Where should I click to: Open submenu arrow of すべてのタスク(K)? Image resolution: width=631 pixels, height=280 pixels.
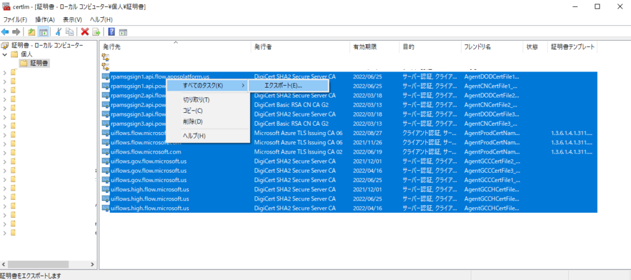tap(243, 85)
